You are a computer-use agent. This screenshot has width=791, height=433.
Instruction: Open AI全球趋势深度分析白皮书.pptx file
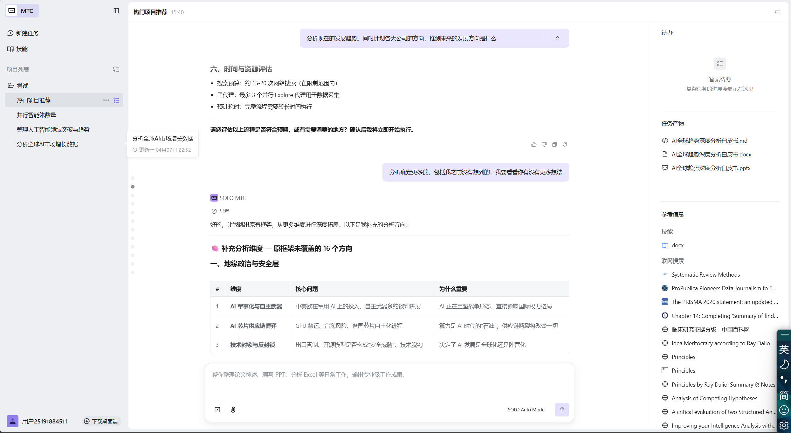pos(711,168)
